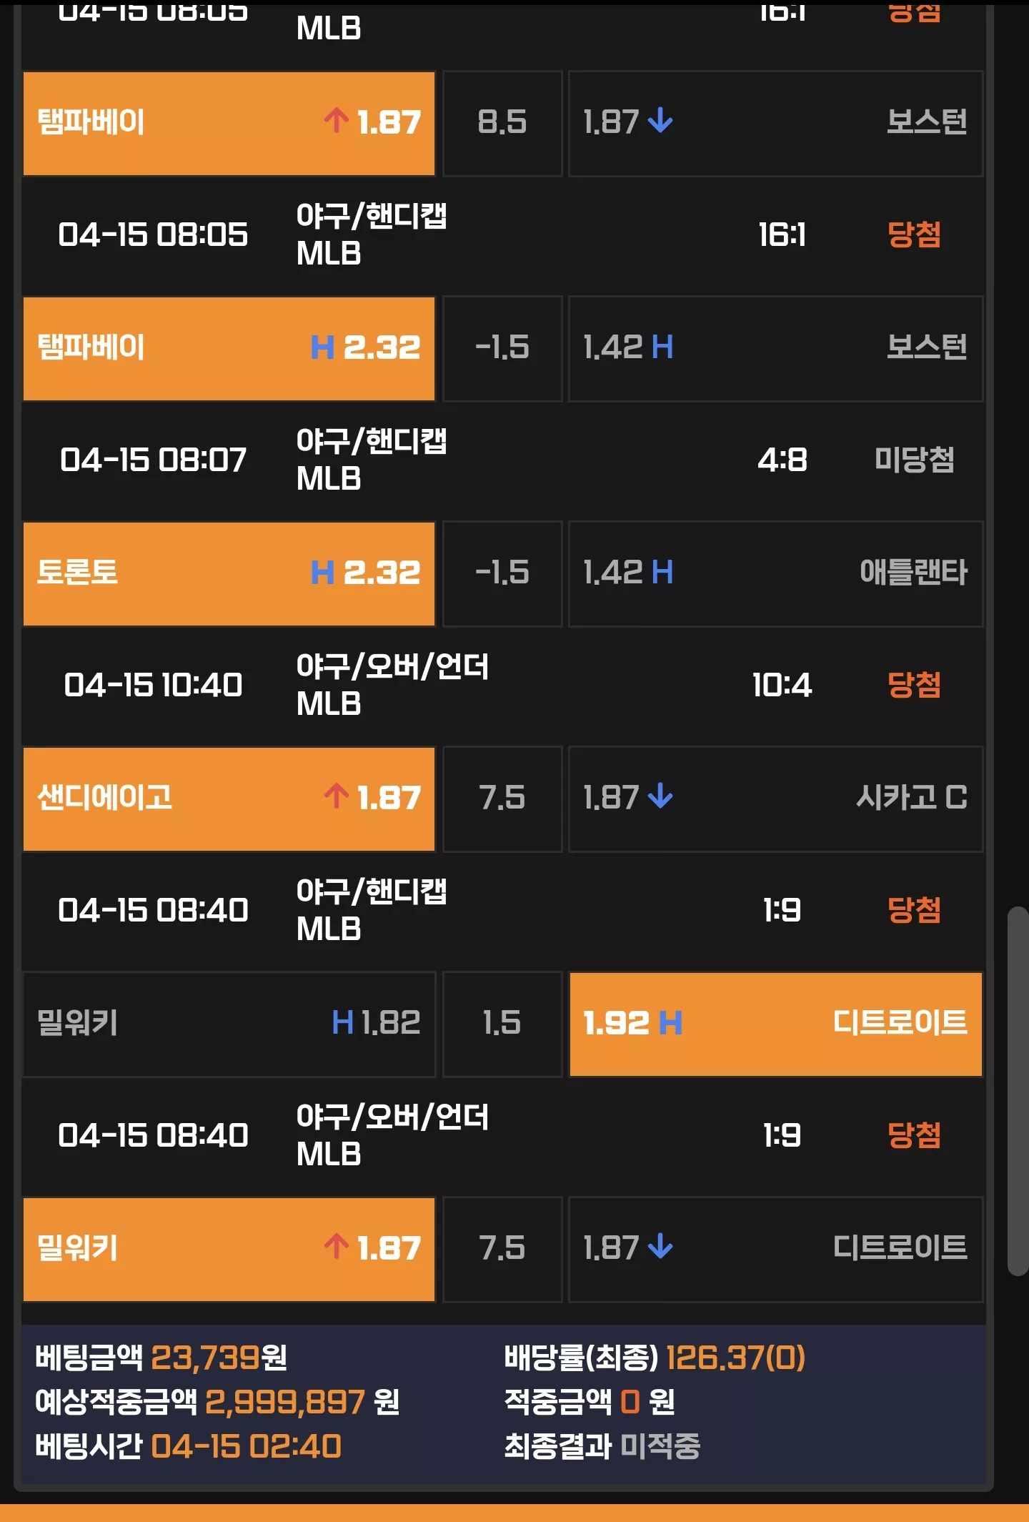Click the 8.5 over/under line cell

[x=502, y=123]
